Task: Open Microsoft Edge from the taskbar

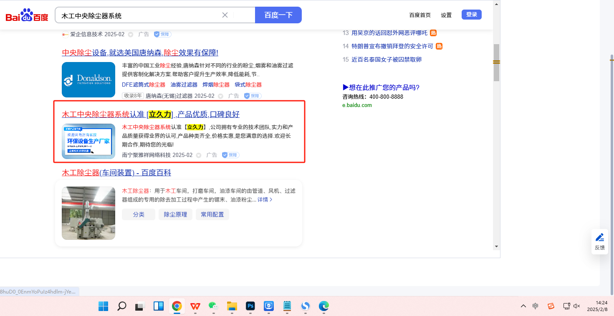Action: 324,306
